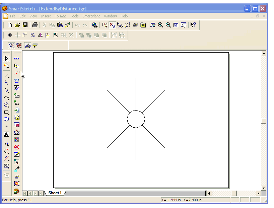Pick the Scale tool icon
Screen dimensions: 274x208
[56, 35]
